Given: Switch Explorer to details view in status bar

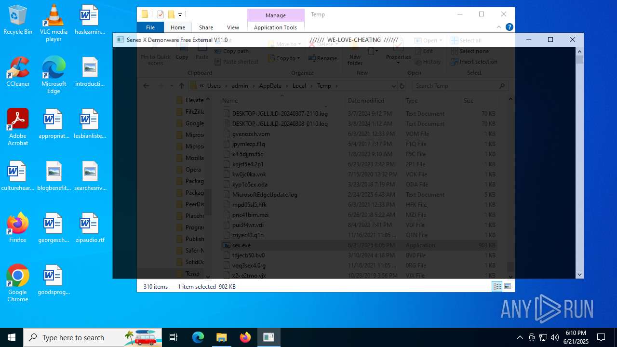Looking at the screenshot, I should coord(497,286).
